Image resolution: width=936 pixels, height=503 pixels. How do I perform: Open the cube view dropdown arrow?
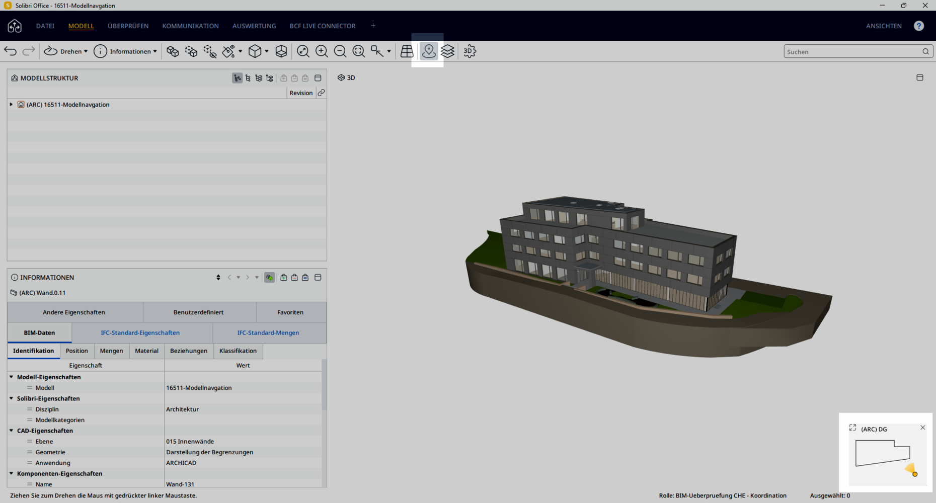pyautogui.click(x=267, y=51)
